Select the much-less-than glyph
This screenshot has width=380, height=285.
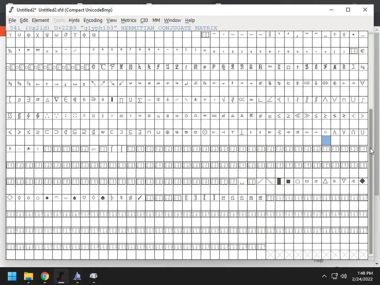[298, 116]
